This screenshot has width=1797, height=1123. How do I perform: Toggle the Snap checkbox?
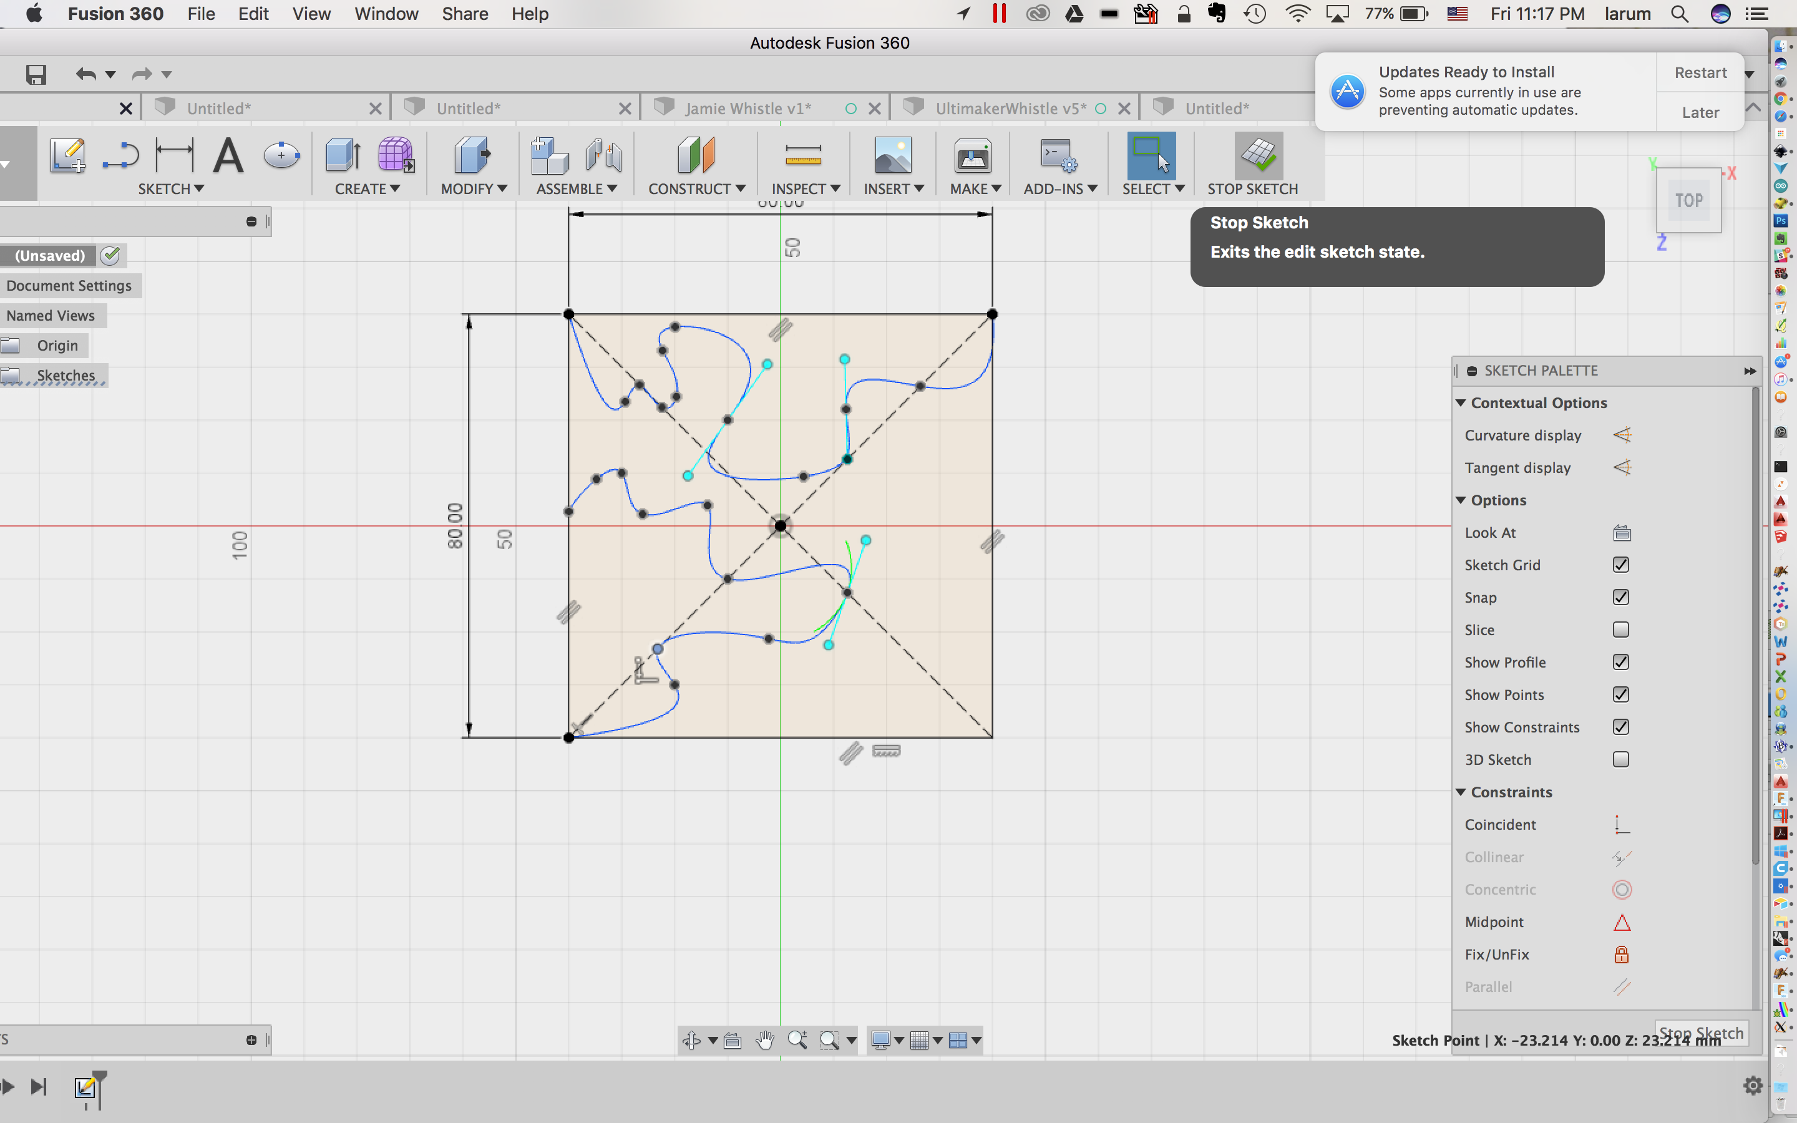coord(1621,597)
